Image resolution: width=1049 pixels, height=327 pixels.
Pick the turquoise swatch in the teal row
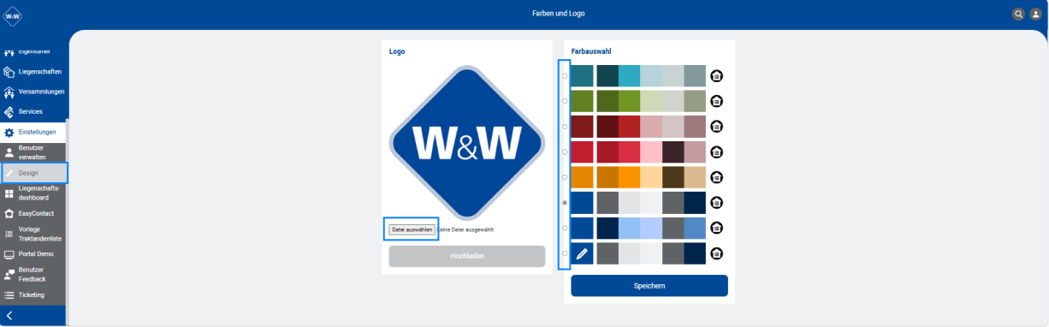629,75
